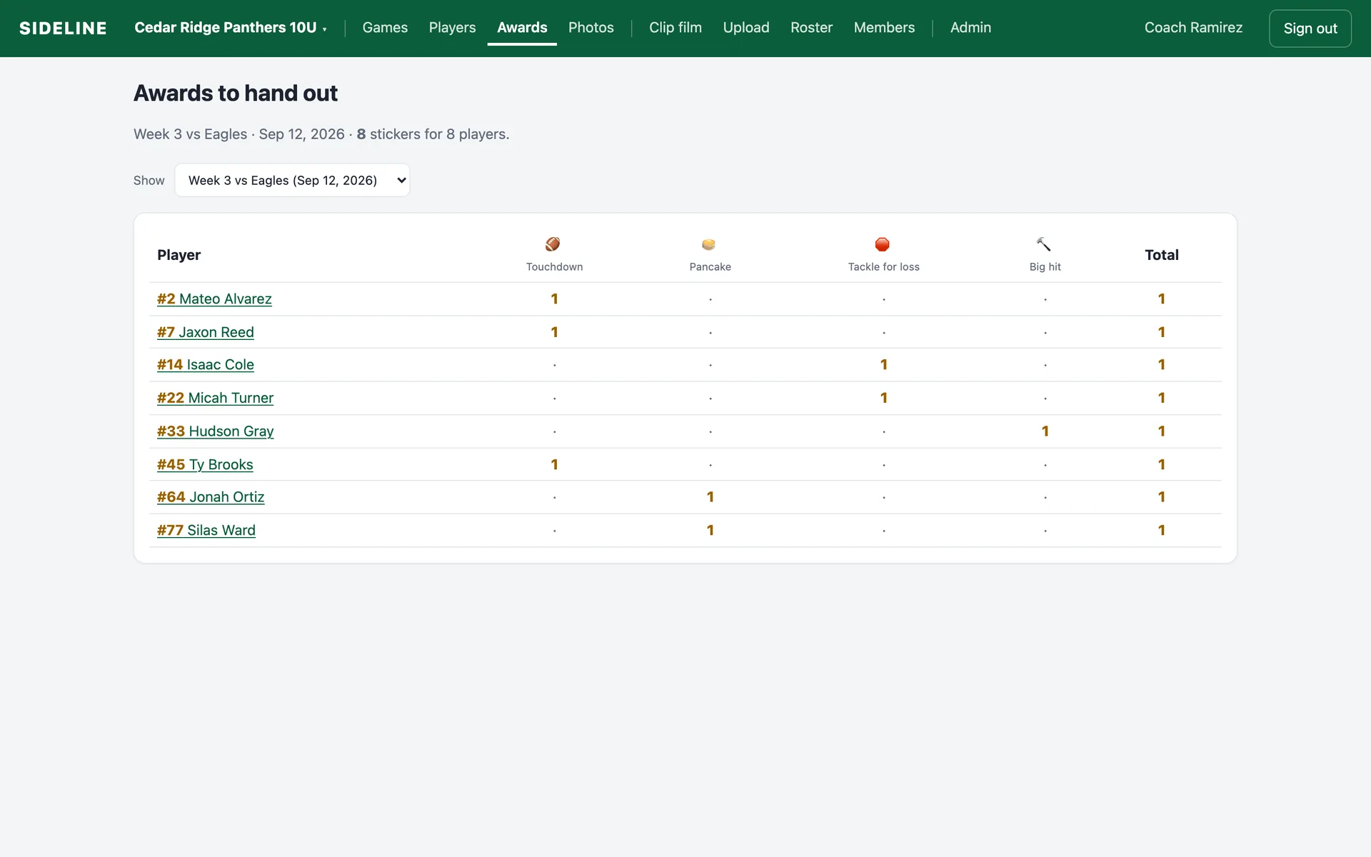Image resolution: width=1371 pixels, height=857 pixels.
Task: Click Hudson Gray's Big hit count
Action: tap(1045, 431)
